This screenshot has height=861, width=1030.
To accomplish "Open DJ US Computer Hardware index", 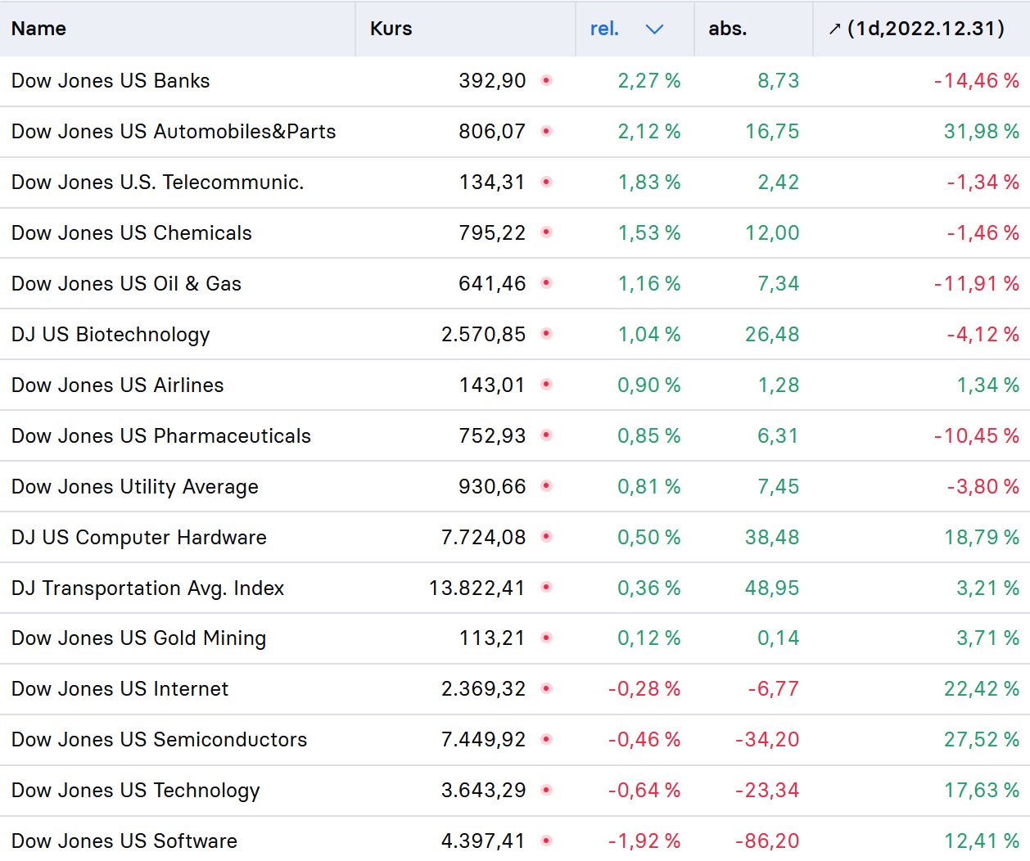I will [x=139, y=537].
